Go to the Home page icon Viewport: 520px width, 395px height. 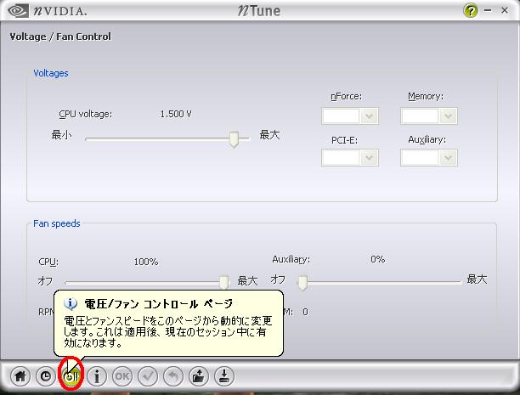(20, 376)
